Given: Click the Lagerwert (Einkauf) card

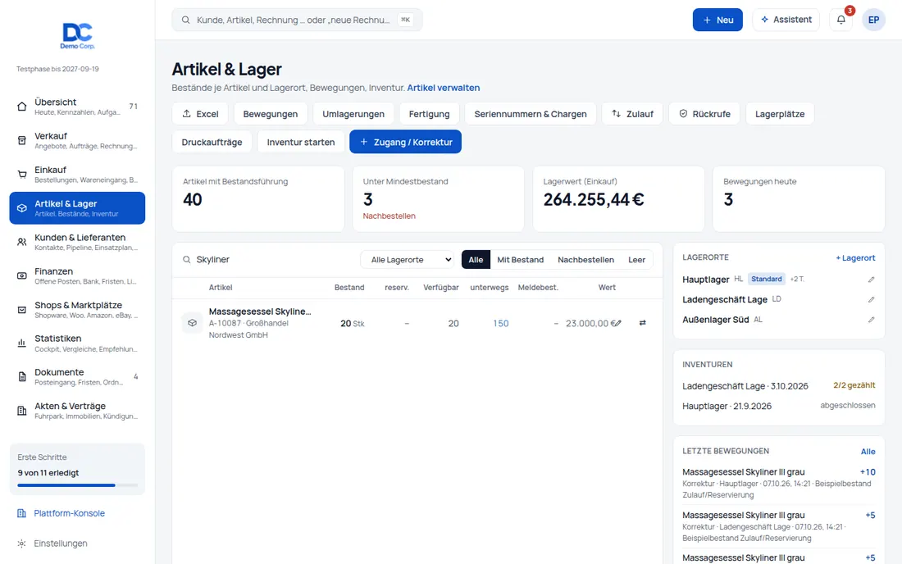Looking at the screenshot, I should [x=618, y=199].
